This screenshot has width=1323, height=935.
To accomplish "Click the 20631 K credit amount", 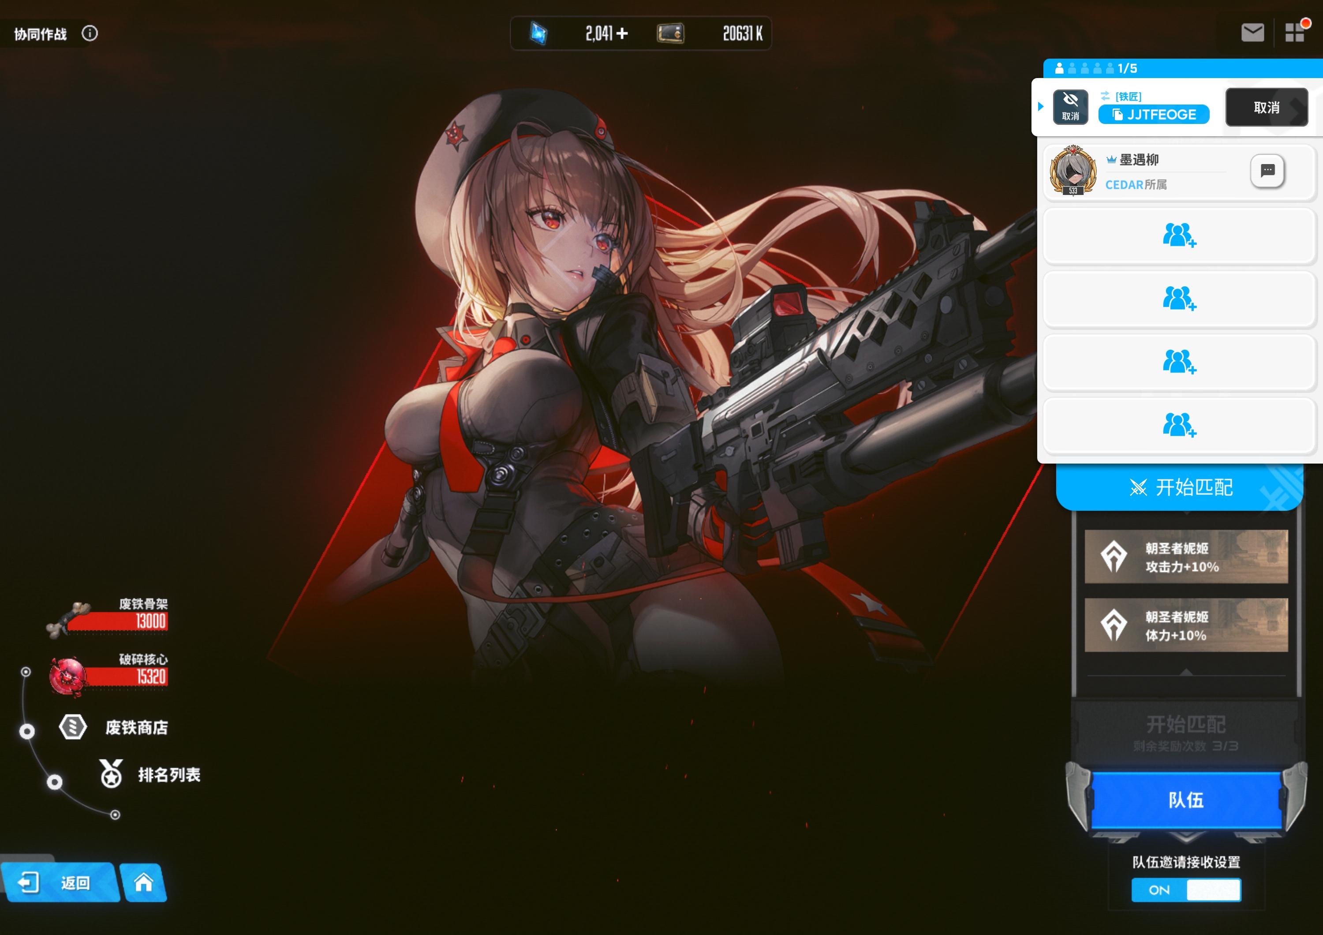I will point(743,34).
